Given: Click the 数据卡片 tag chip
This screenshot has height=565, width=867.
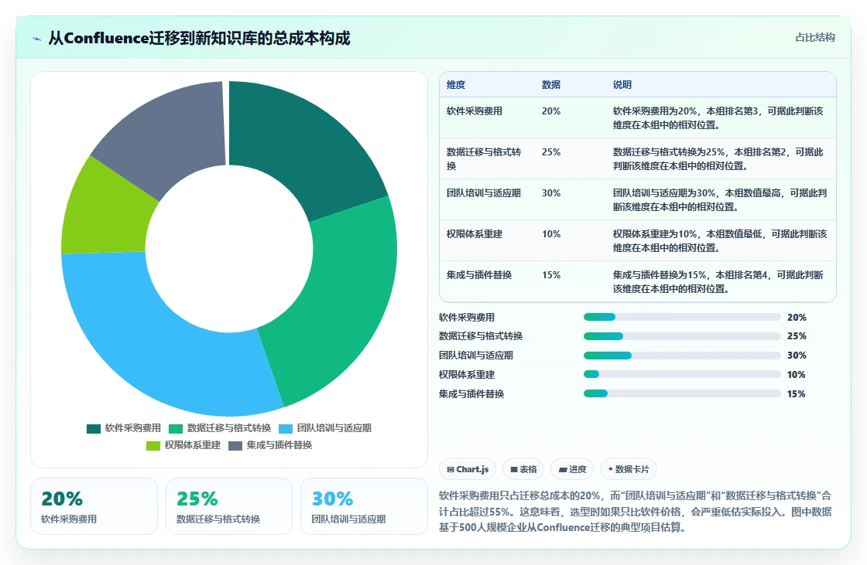Looking at the screenshot, I should tap(628, 469).
